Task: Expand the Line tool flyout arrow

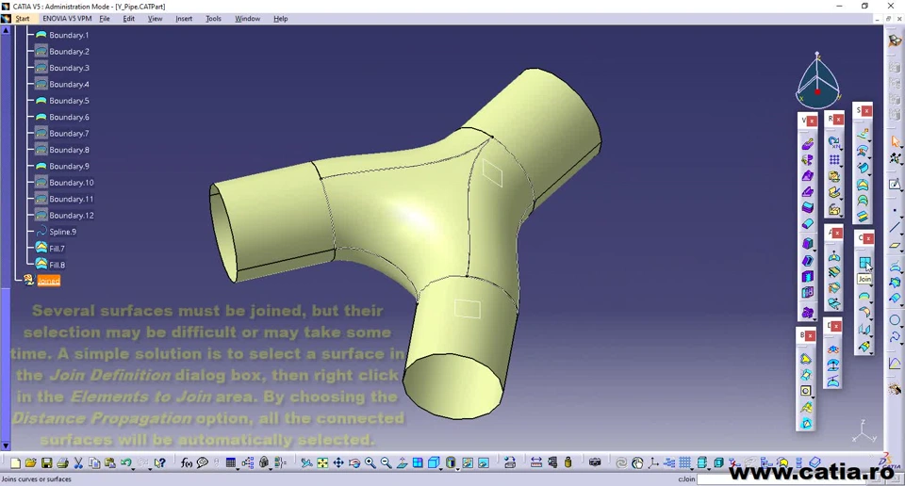Action: click(901, 233)
